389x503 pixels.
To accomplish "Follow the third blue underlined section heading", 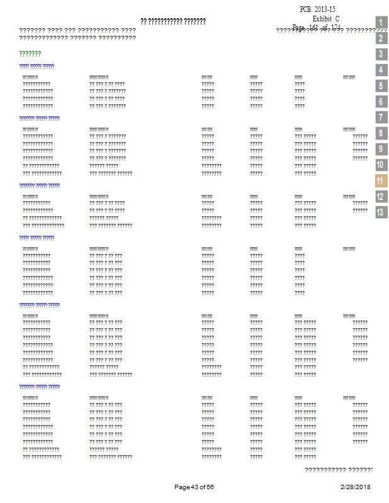I will click(x=39, y=185).
